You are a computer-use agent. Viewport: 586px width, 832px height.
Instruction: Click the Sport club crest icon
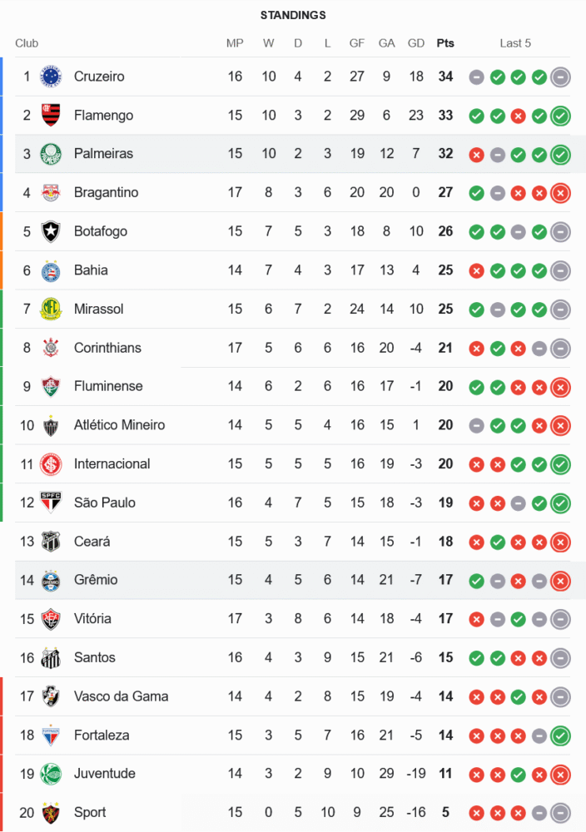(52, 813)
